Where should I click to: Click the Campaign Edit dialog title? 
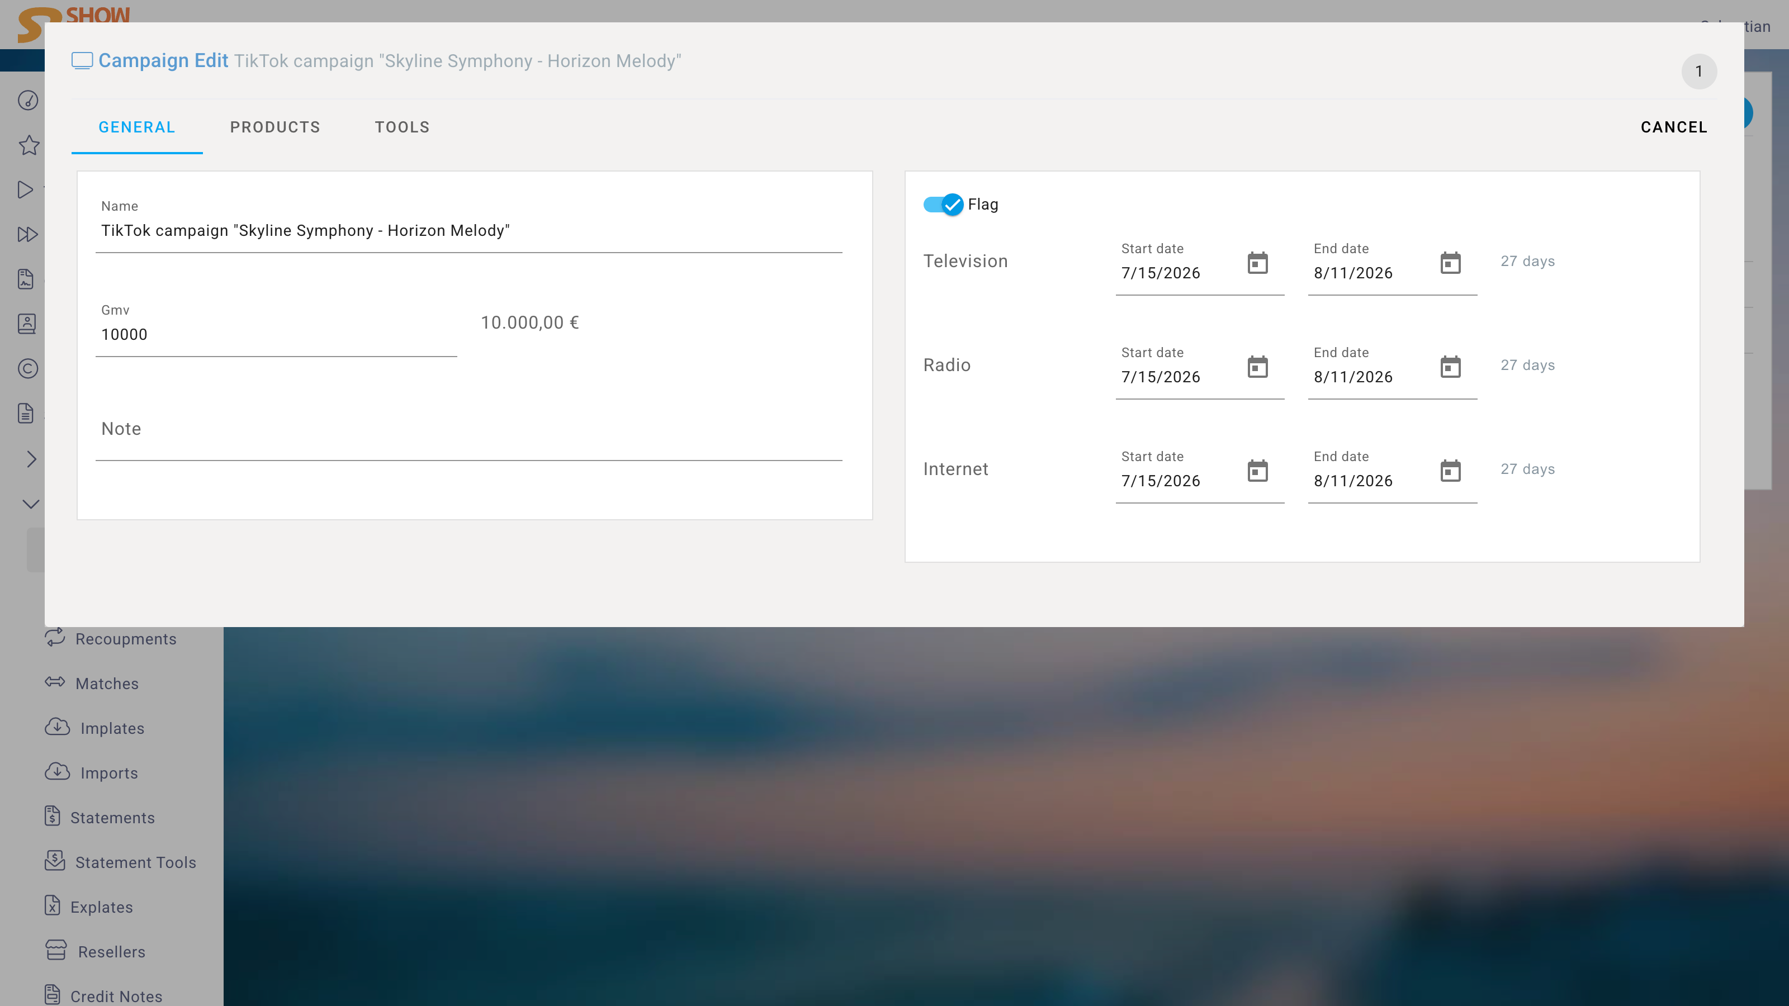click(x=163, y=61)
